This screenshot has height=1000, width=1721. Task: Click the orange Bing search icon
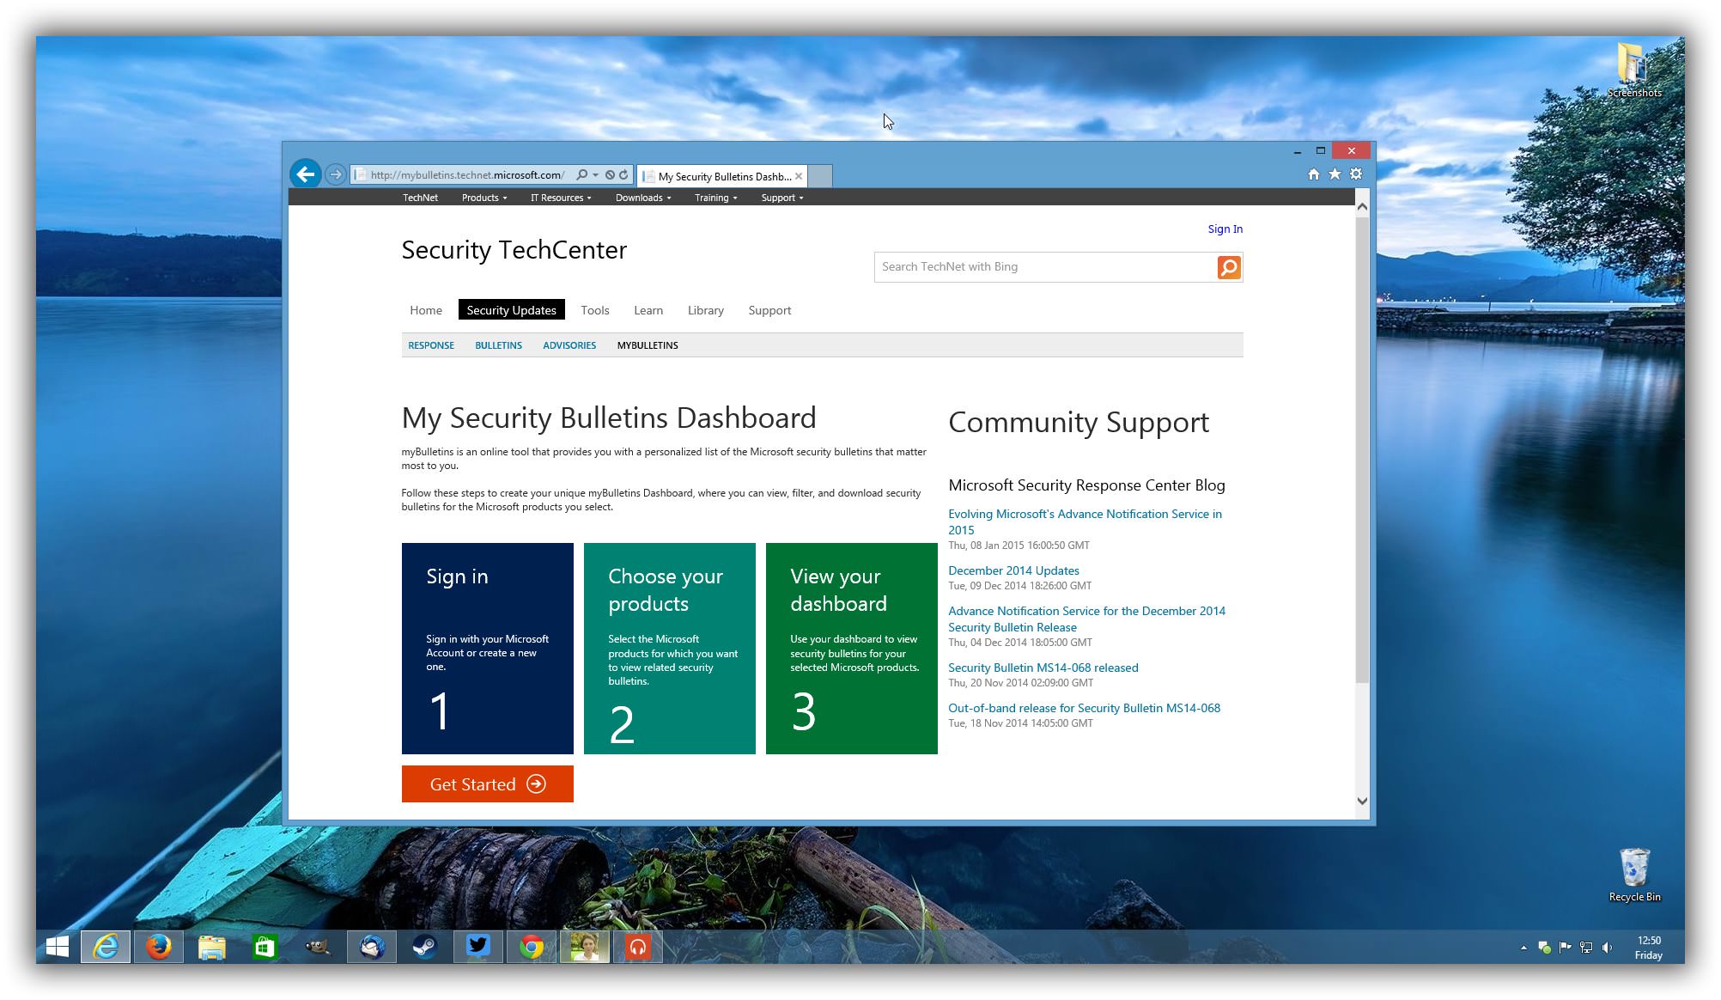tap(1229, 267)
